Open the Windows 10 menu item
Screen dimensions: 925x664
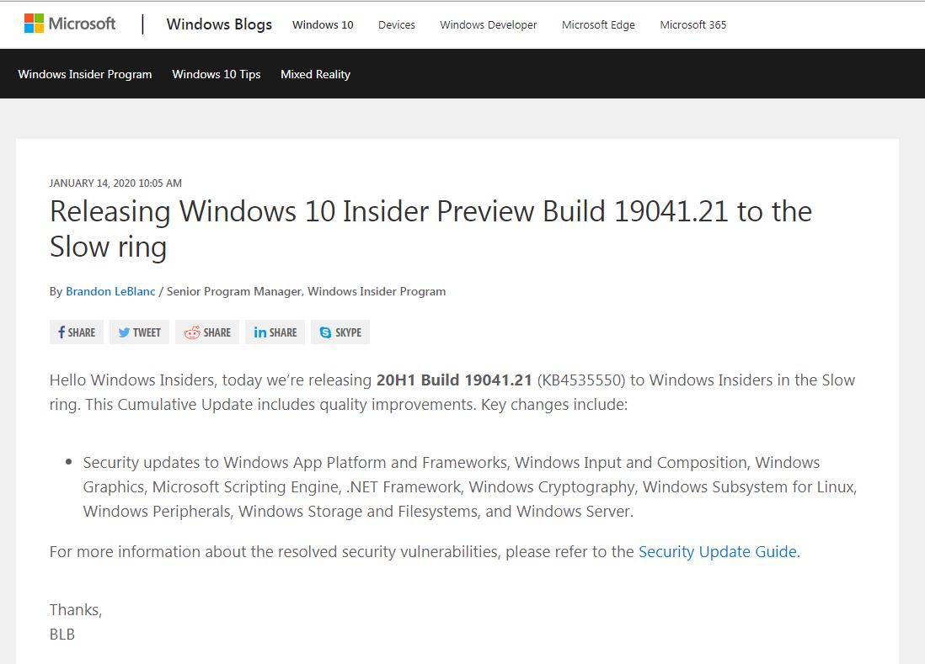(x=323, y=24)
